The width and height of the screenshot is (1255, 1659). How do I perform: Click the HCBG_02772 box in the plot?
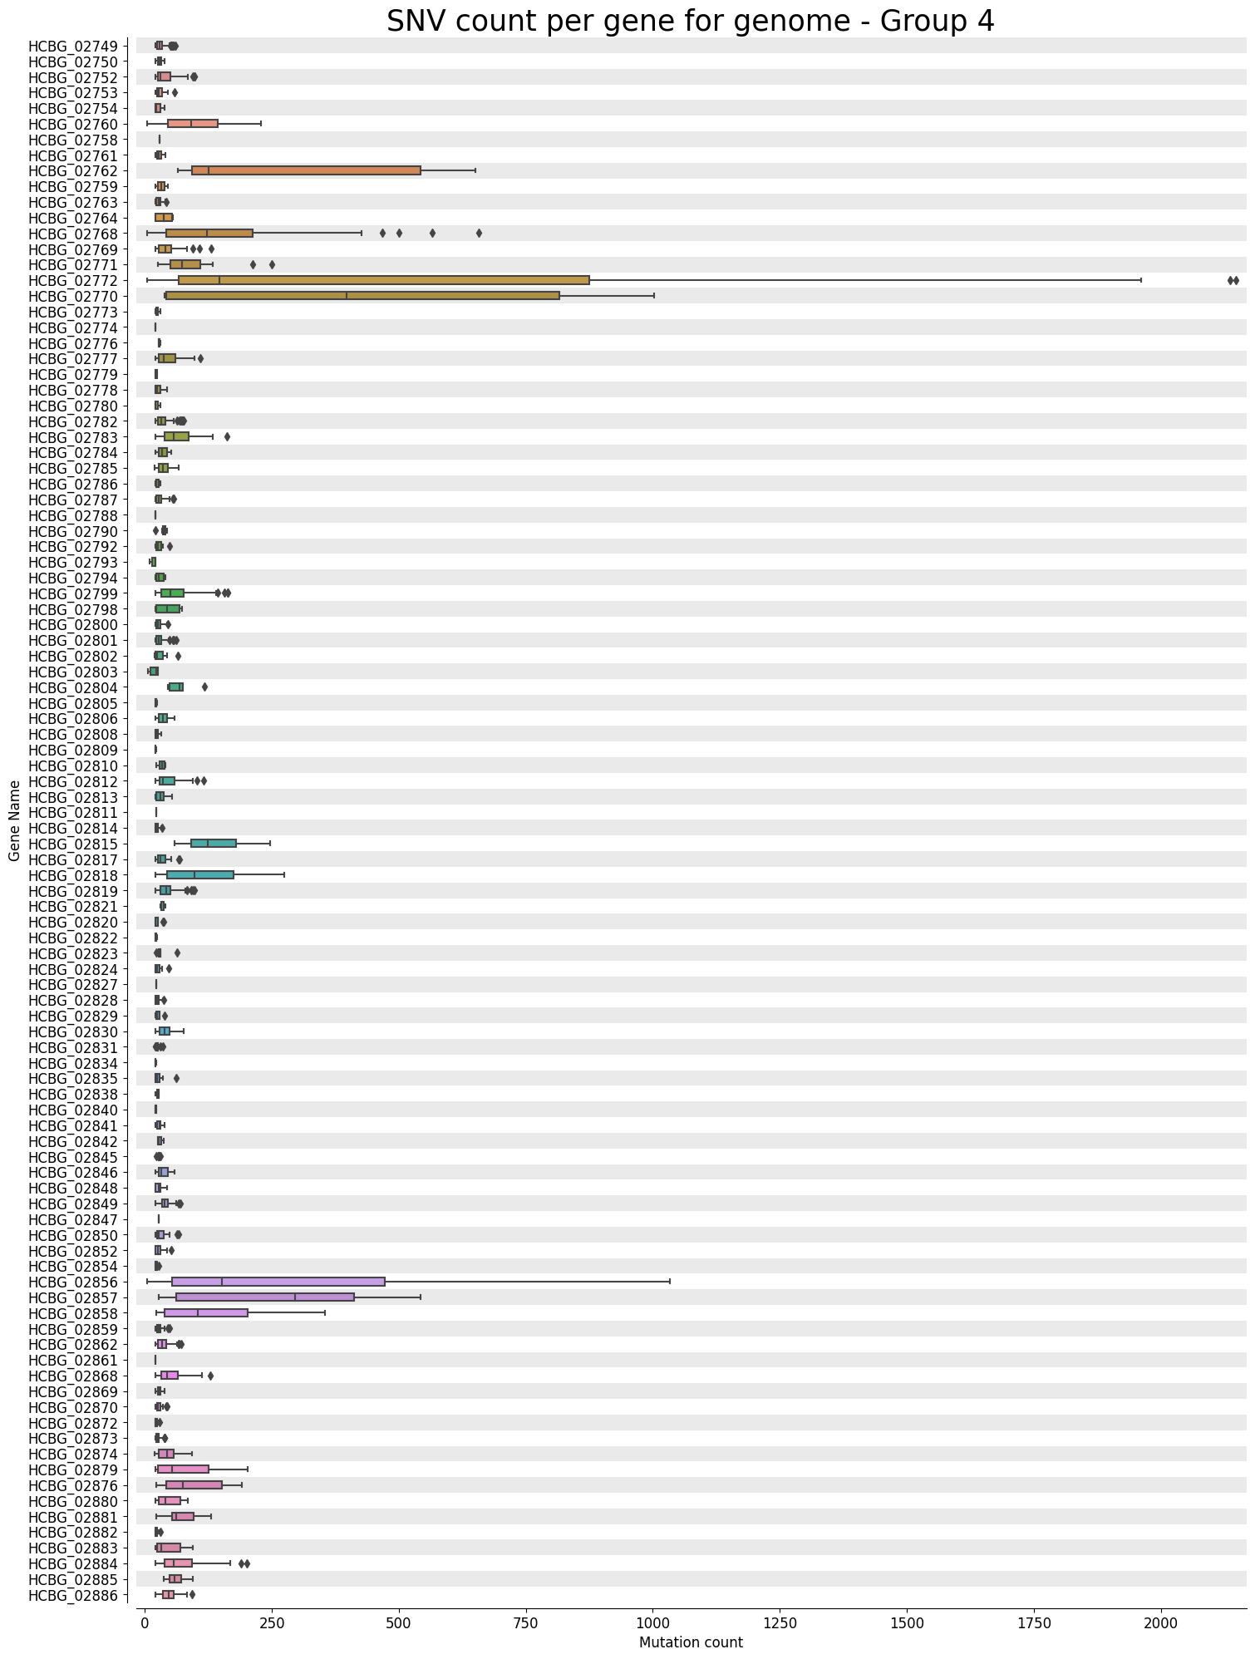pyautogui.click(x=384, y=280)
